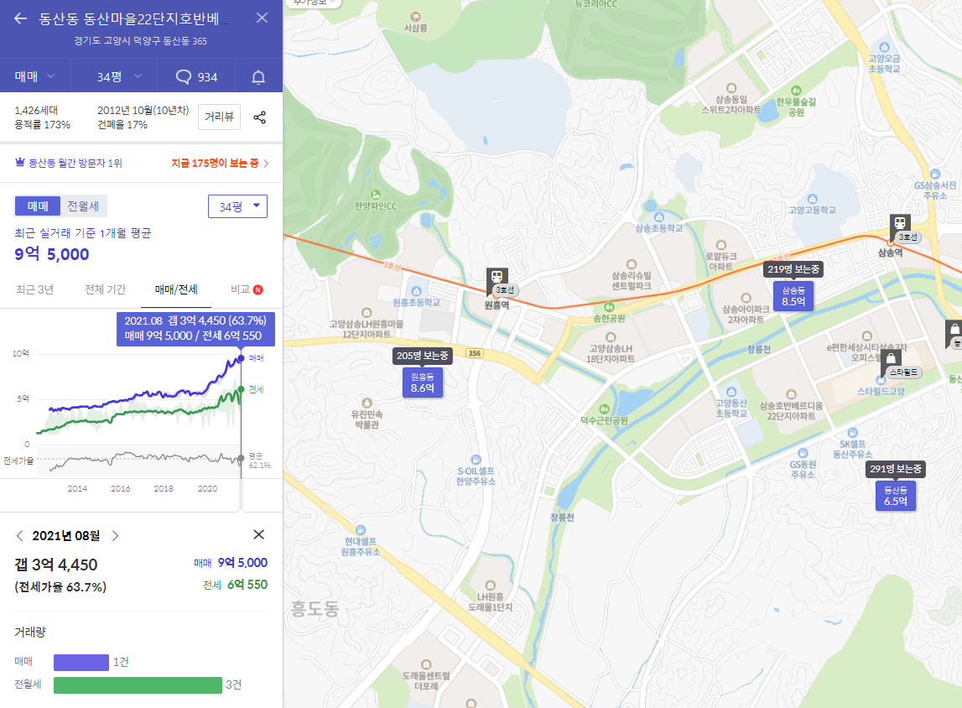This screenshot has width=962, height=708.
Task: Click the 전세 line endpoint marker
Action: 241,389
